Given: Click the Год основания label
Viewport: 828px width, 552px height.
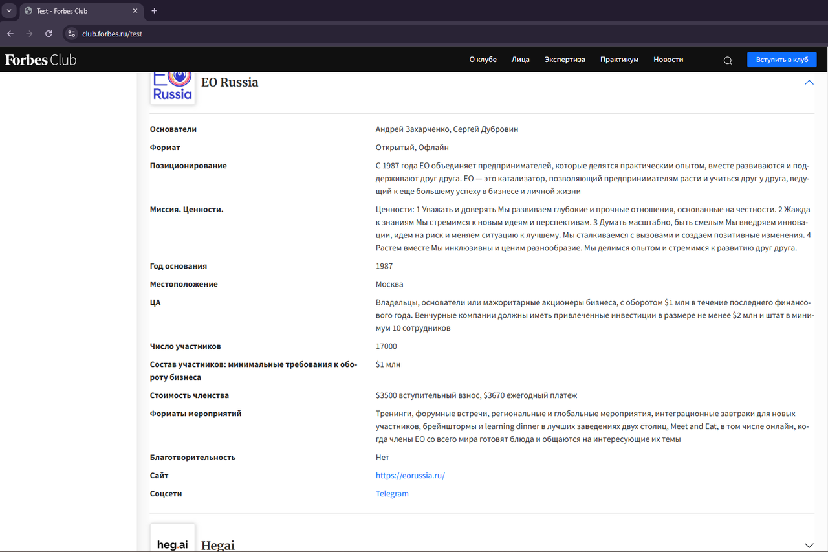Looking at the screenshot, I should (x=179, y=267).
